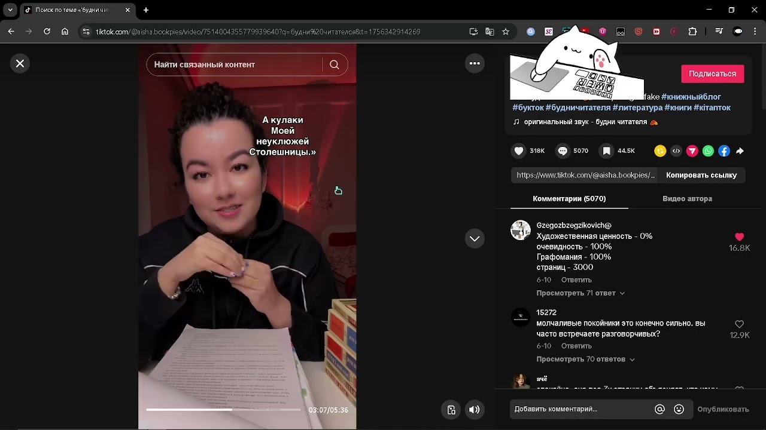The height and width of the screenshot is (430, 766).
Task: Seek on the video progress bar
Action: (223, 410)
